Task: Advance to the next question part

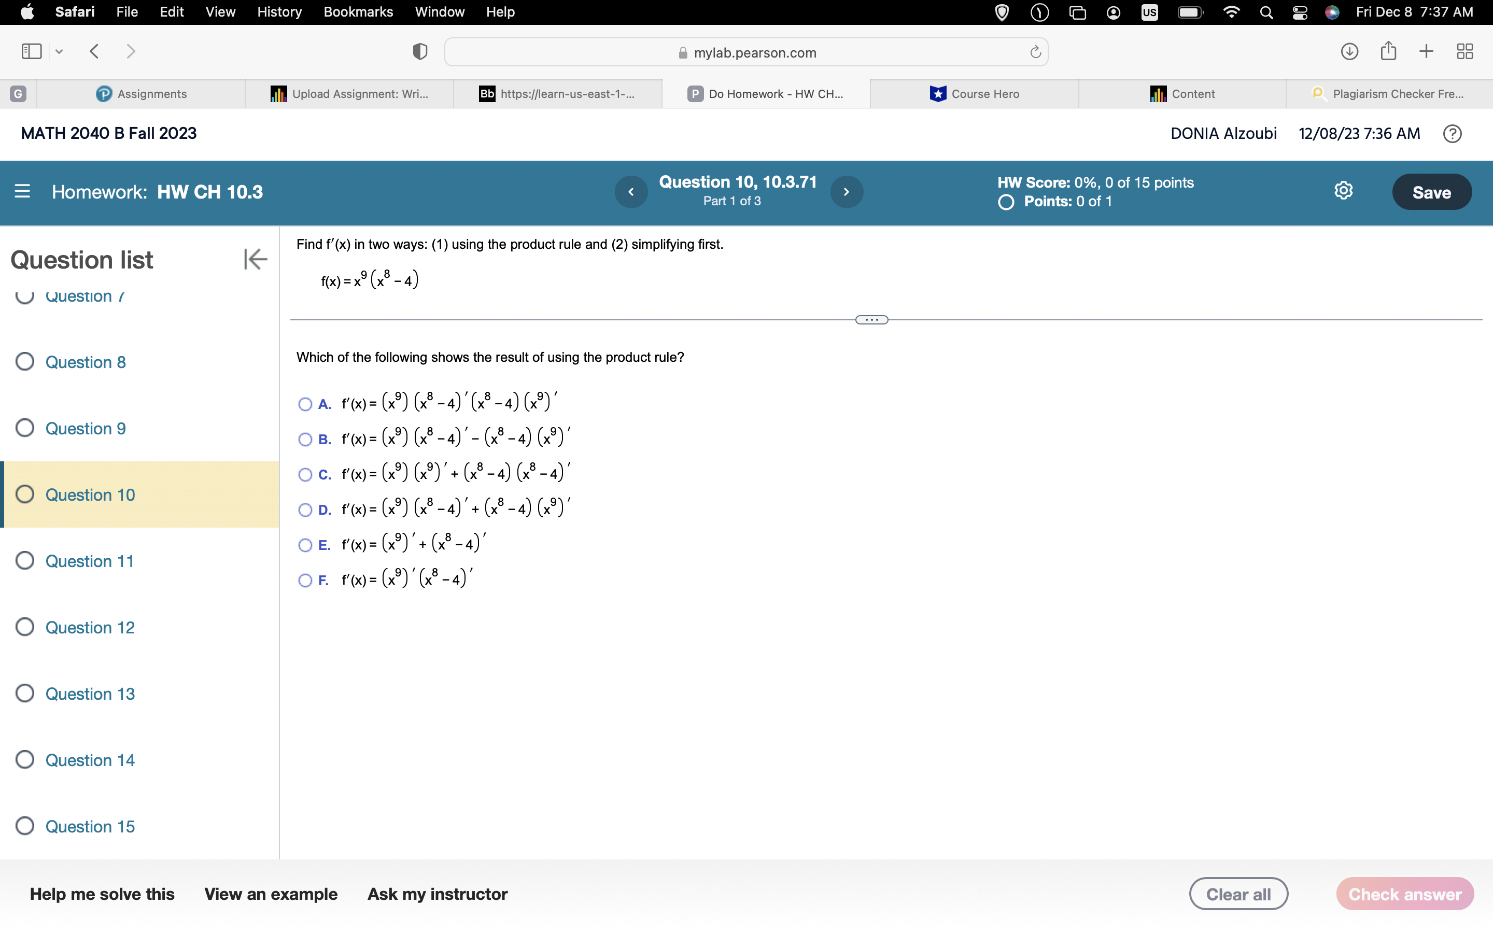Action: pyautogui.click(x=846, y=192)
